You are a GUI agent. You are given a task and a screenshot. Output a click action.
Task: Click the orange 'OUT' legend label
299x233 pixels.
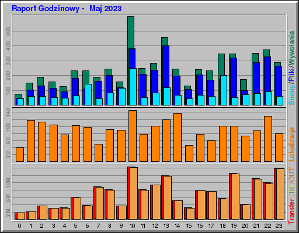pyautogui.click(x=291, y=175)
